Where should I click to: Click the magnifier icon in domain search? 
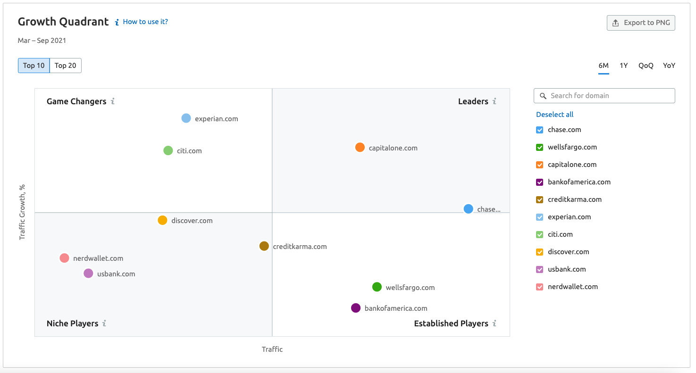point(543,96)
